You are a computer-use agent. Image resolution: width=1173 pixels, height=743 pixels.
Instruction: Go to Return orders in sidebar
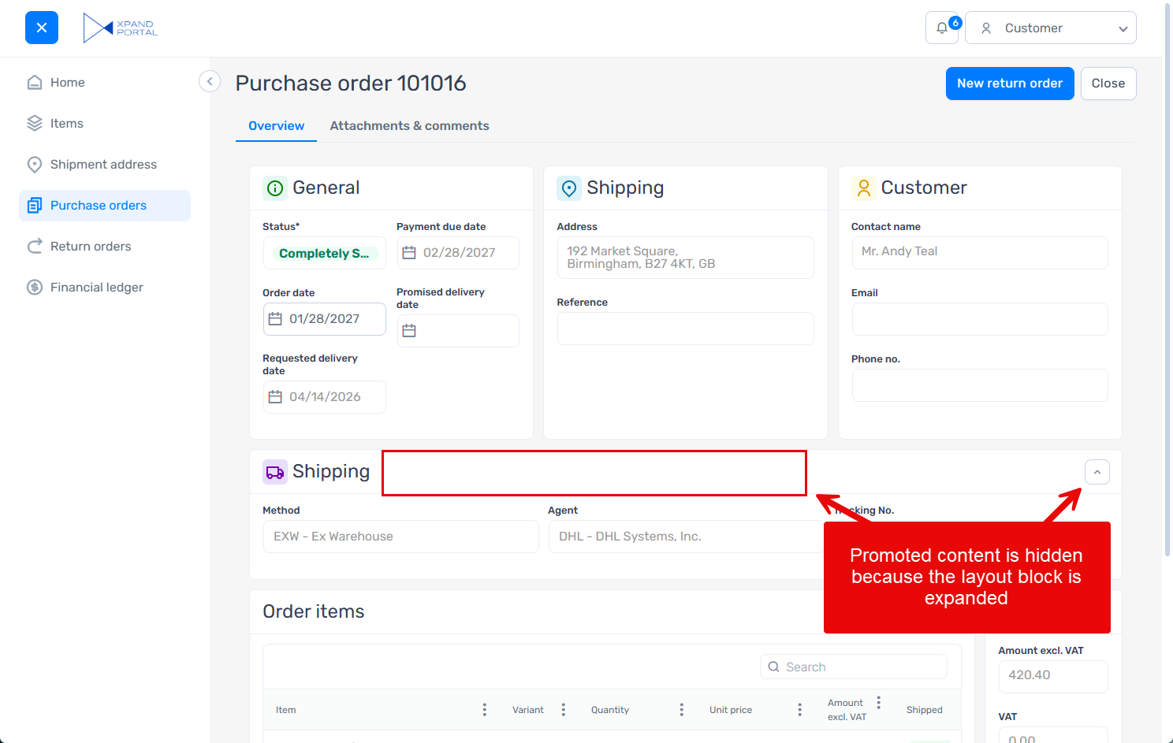tap(91, 247)
